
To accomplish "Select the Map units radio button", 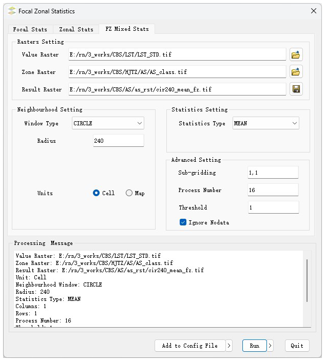I will click(x=129, y=193).
